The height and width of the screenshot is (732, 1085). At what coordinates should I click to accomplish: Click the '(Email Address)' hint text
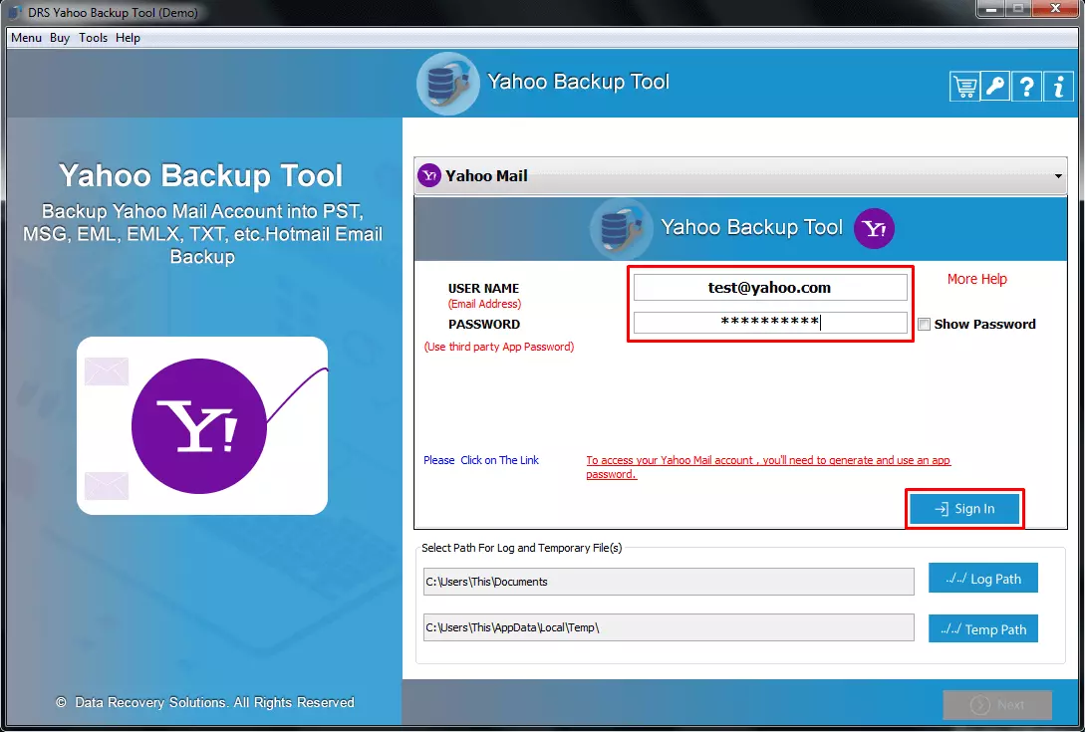coord(484,304)
